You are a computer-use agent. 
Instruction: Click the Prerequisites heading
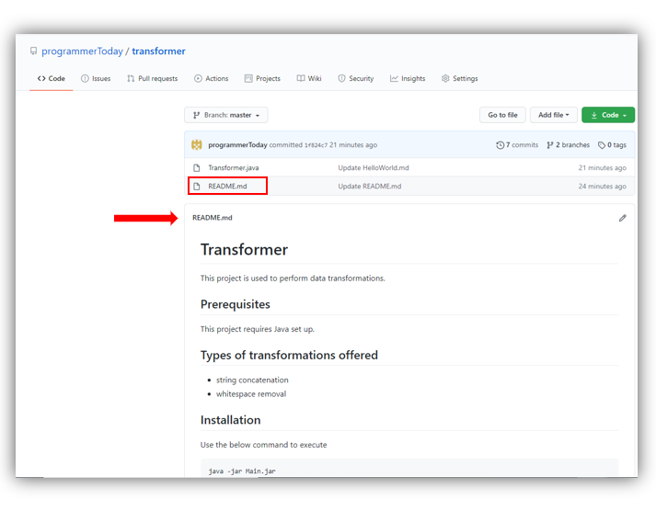click(236, 304)
